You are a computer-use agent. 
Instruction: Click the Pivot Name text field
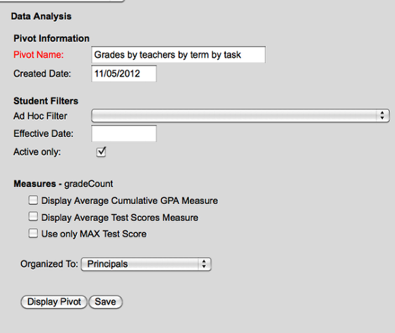178,55
